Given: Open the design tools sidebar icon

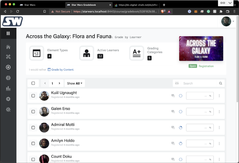Looking at the screenshot, I should 8,57.
